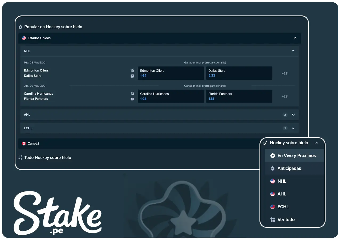Open NHL from the sidebar menu

pyautogui.click(x=294, y=181)
